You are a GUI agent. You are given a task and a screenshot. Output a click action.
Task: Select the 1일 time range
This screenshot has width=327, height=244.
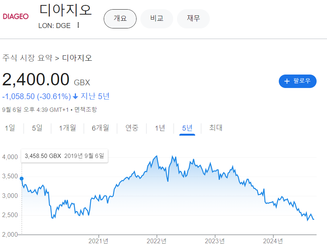click(10, 128)
